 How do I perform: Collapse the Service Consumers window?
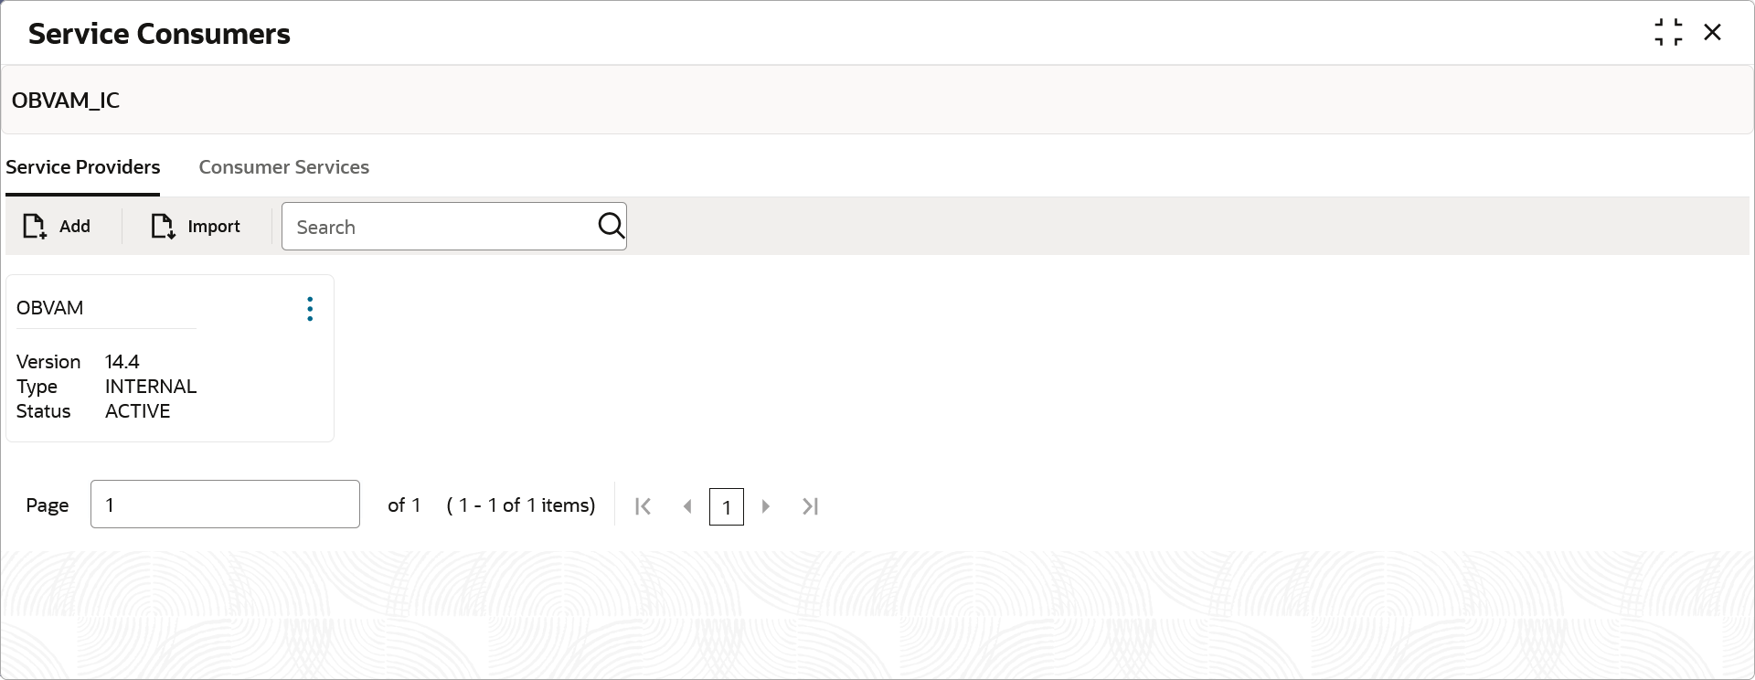click(x=1668, y=32)
